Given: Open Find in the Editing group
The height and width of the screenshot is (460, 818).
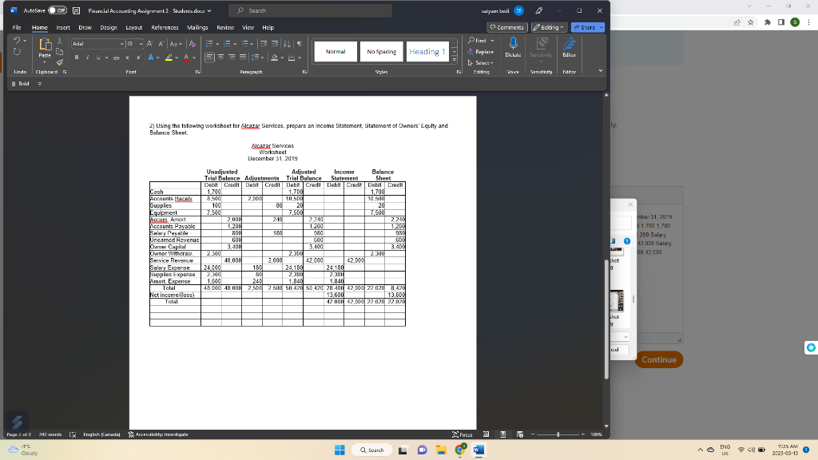Looking at the screenshot, I should tap(480, 41).
